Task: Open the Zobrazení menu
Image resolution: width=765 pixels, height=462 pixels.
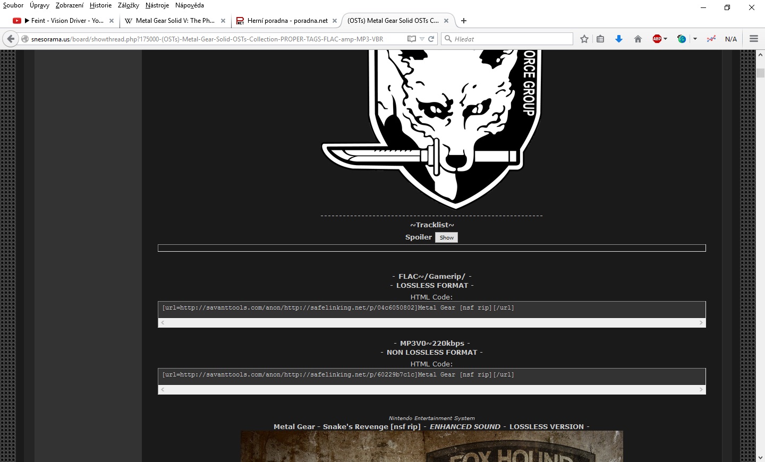Action: click(x=70, y=5)
